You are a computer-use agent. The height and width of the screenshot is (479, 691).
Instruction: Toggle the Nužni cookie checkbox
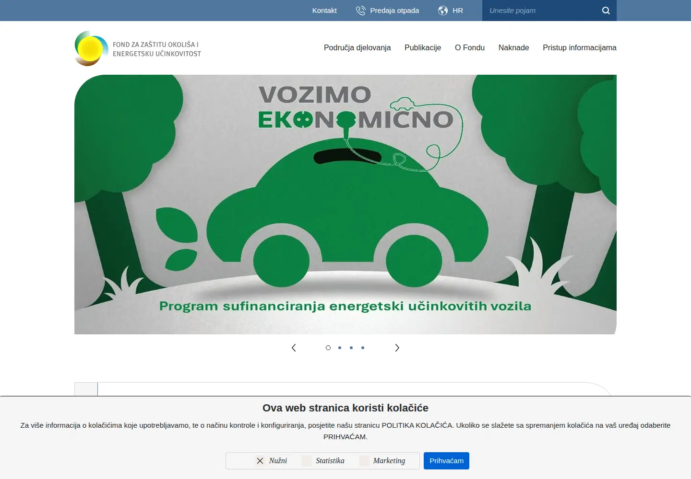pyautogui.click(x=260, y=461)
